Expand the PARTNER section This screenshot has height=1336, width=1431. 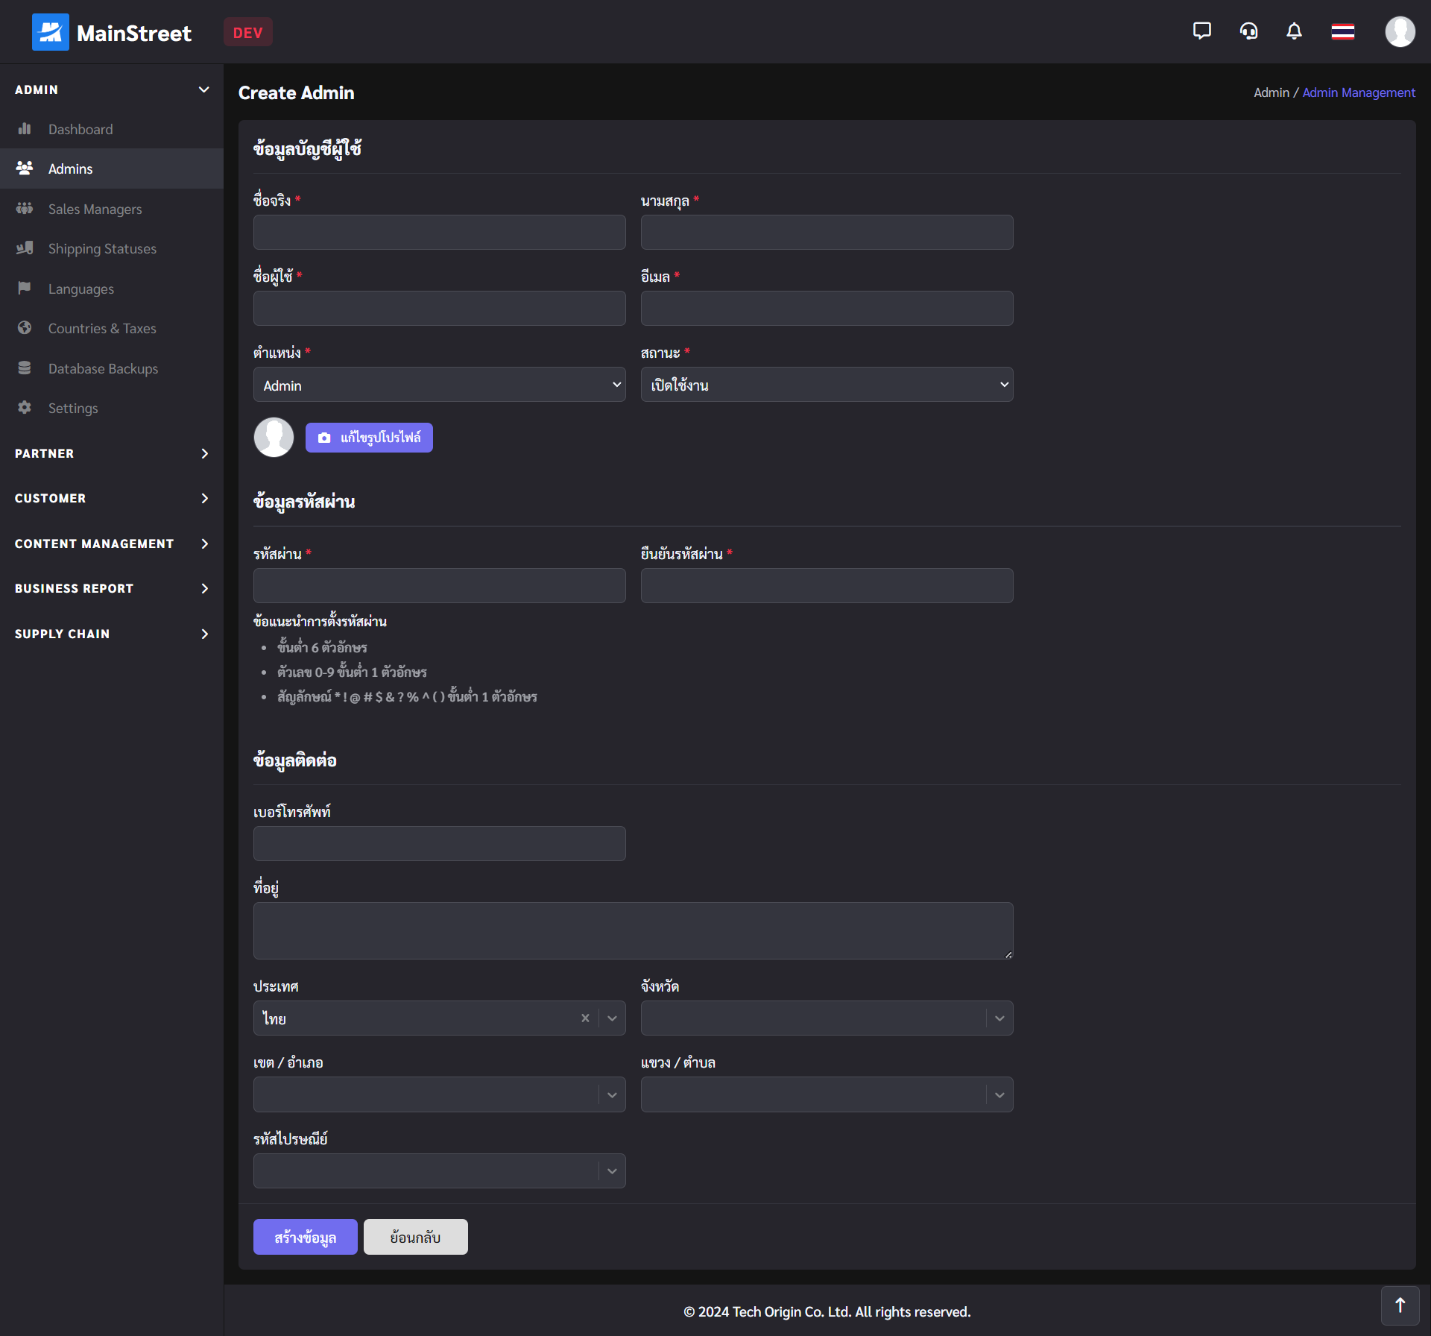tap(112, 453)
